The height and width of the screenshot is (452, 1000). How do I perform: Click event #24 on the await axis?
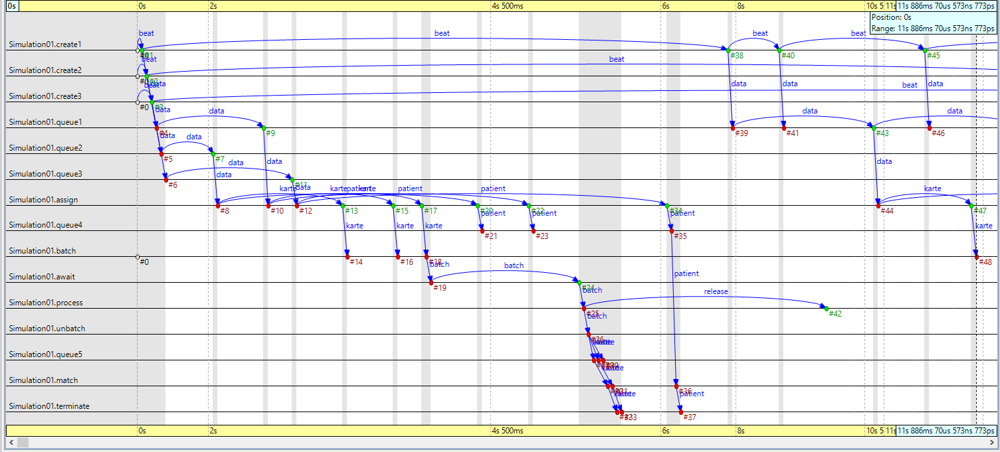[x=579, y=283]
